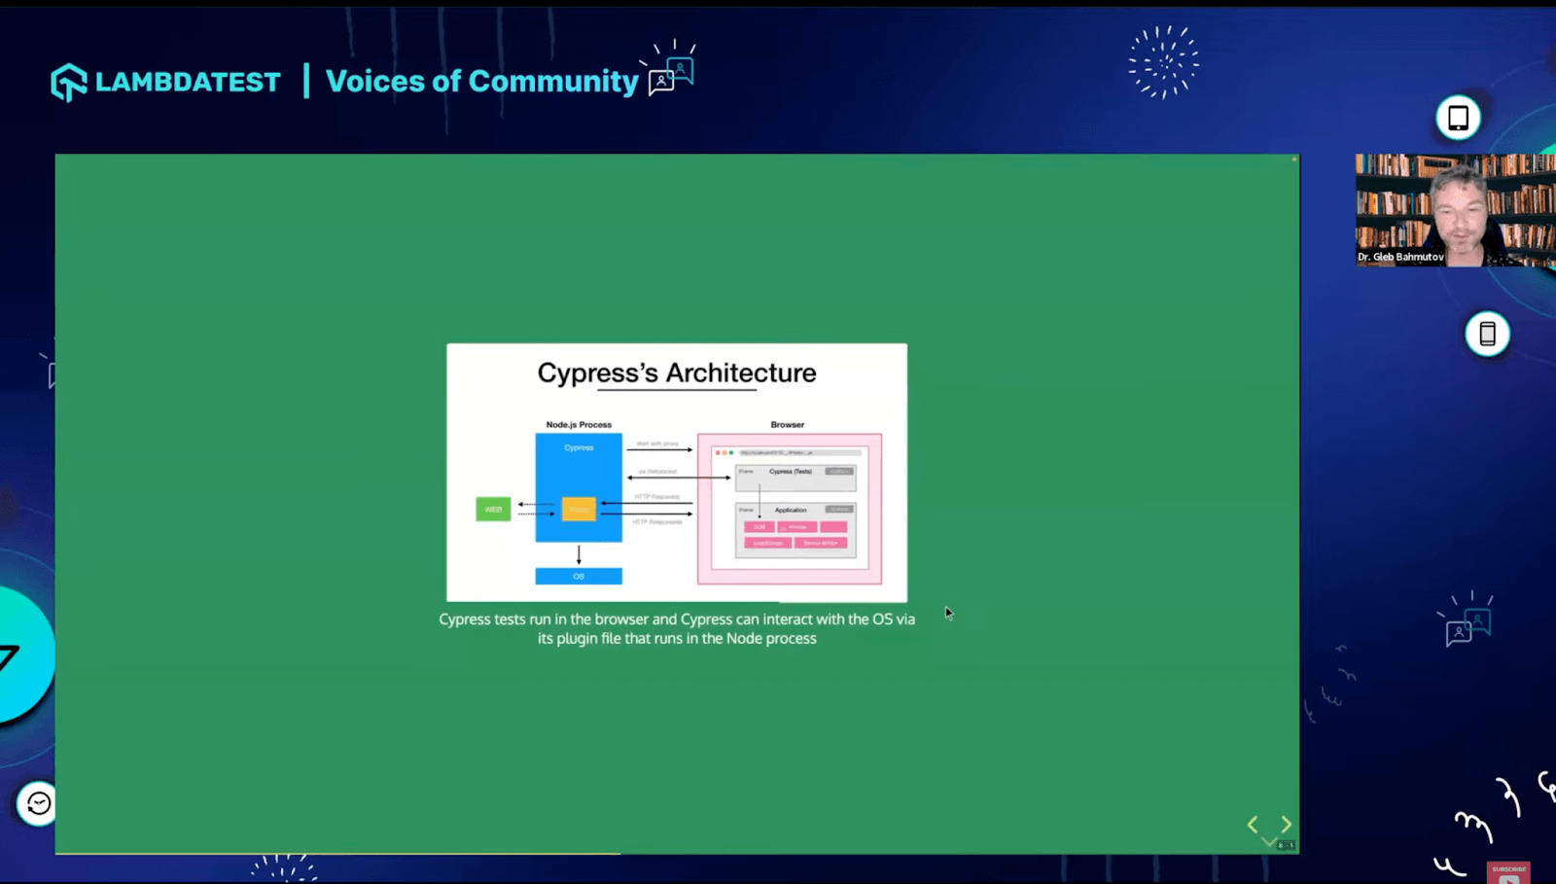This screenshot has height=884, width=1556.
Task: Toggle the slide counter next to navigation chevrons
Action: click(1286, 844)
